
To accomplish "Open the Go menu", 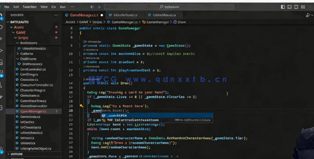I will coord(53,7).
